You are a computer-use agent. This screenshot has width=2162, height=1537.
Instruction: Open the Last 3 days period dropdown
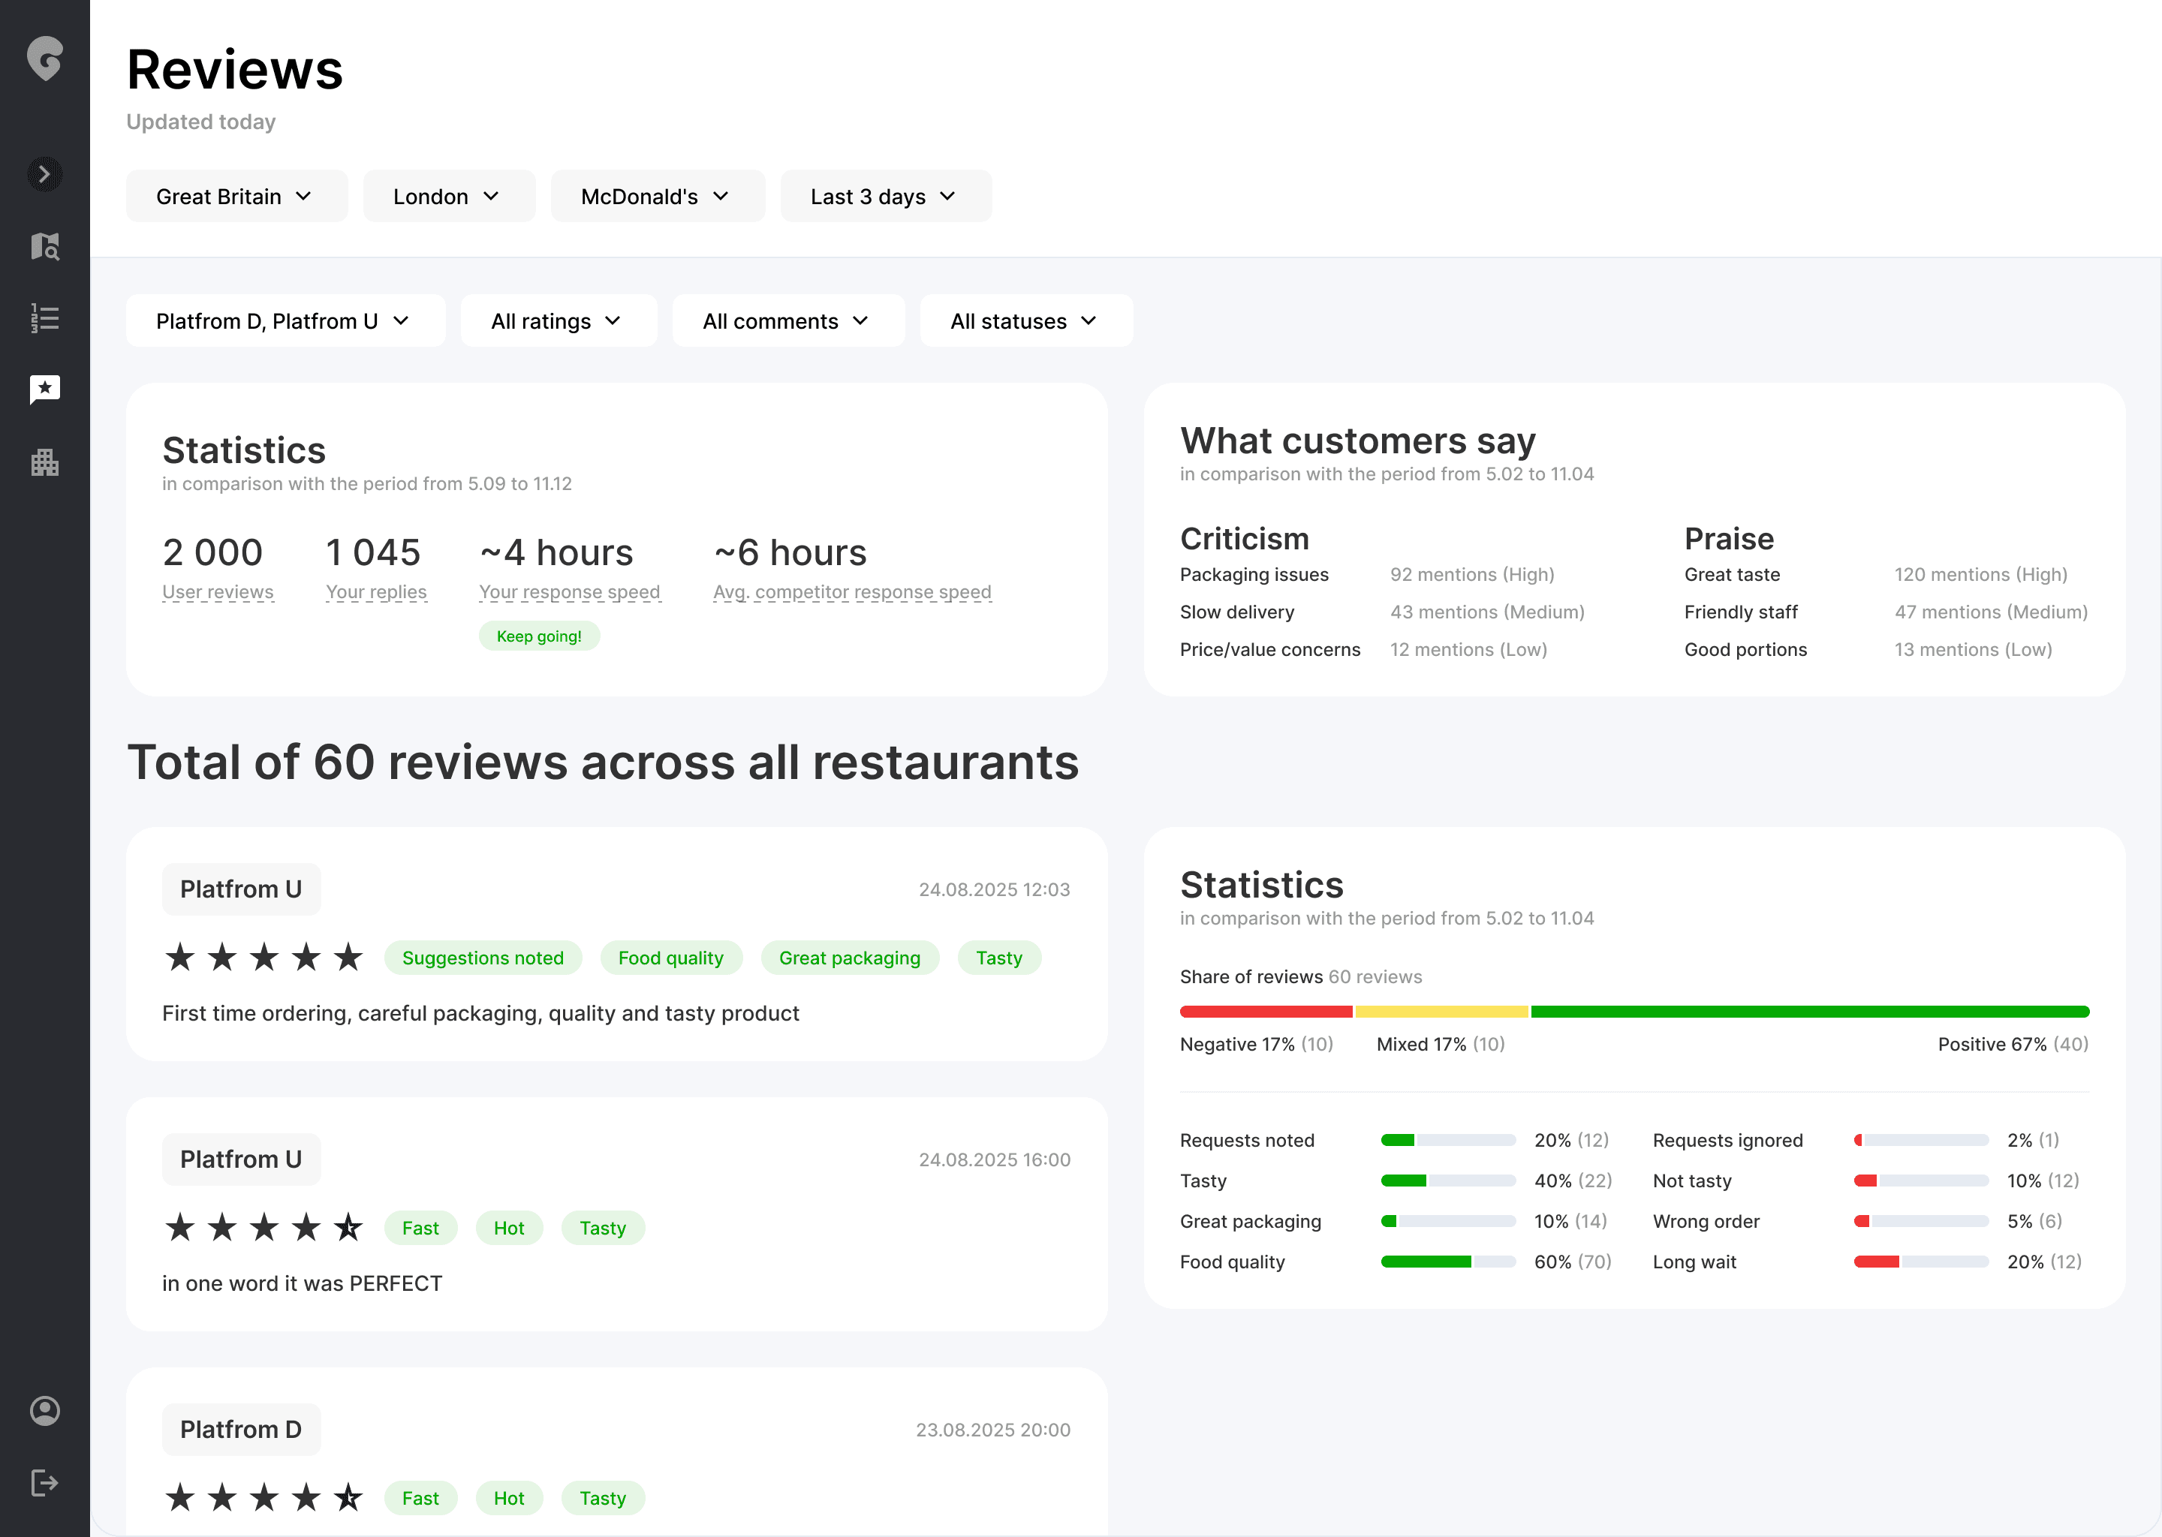886,196
